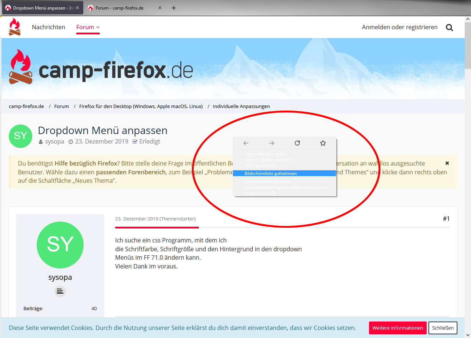This screenshot has height=338, width=471.
Task: Click 'Schließen' on the cookie banner
Action: pos(443,328)
